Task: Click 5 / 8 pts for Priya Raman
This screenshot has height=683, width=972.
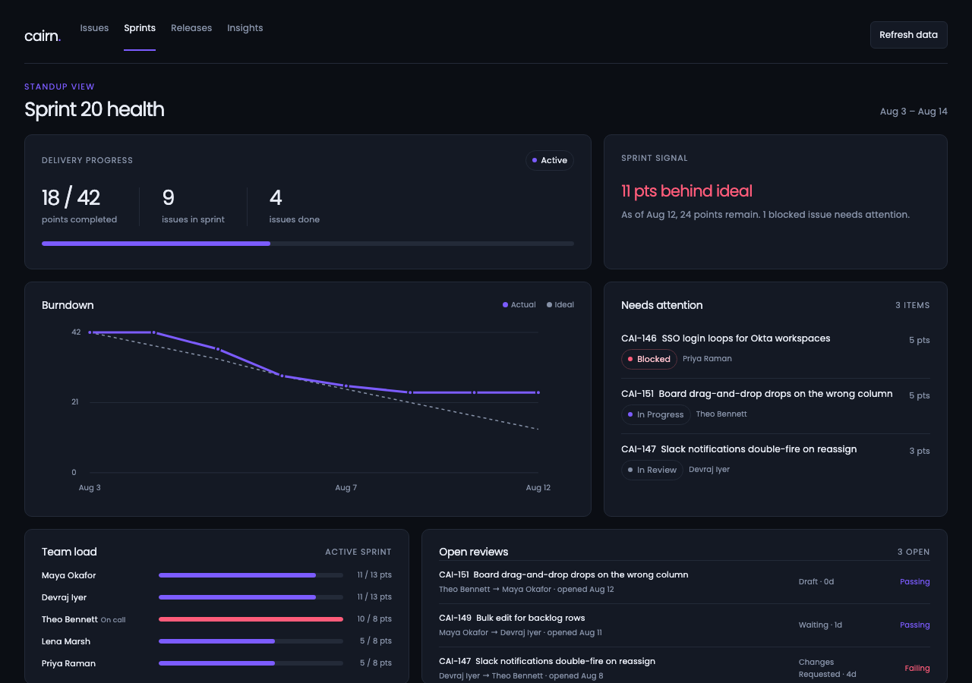Action: (x=376, y=663)
